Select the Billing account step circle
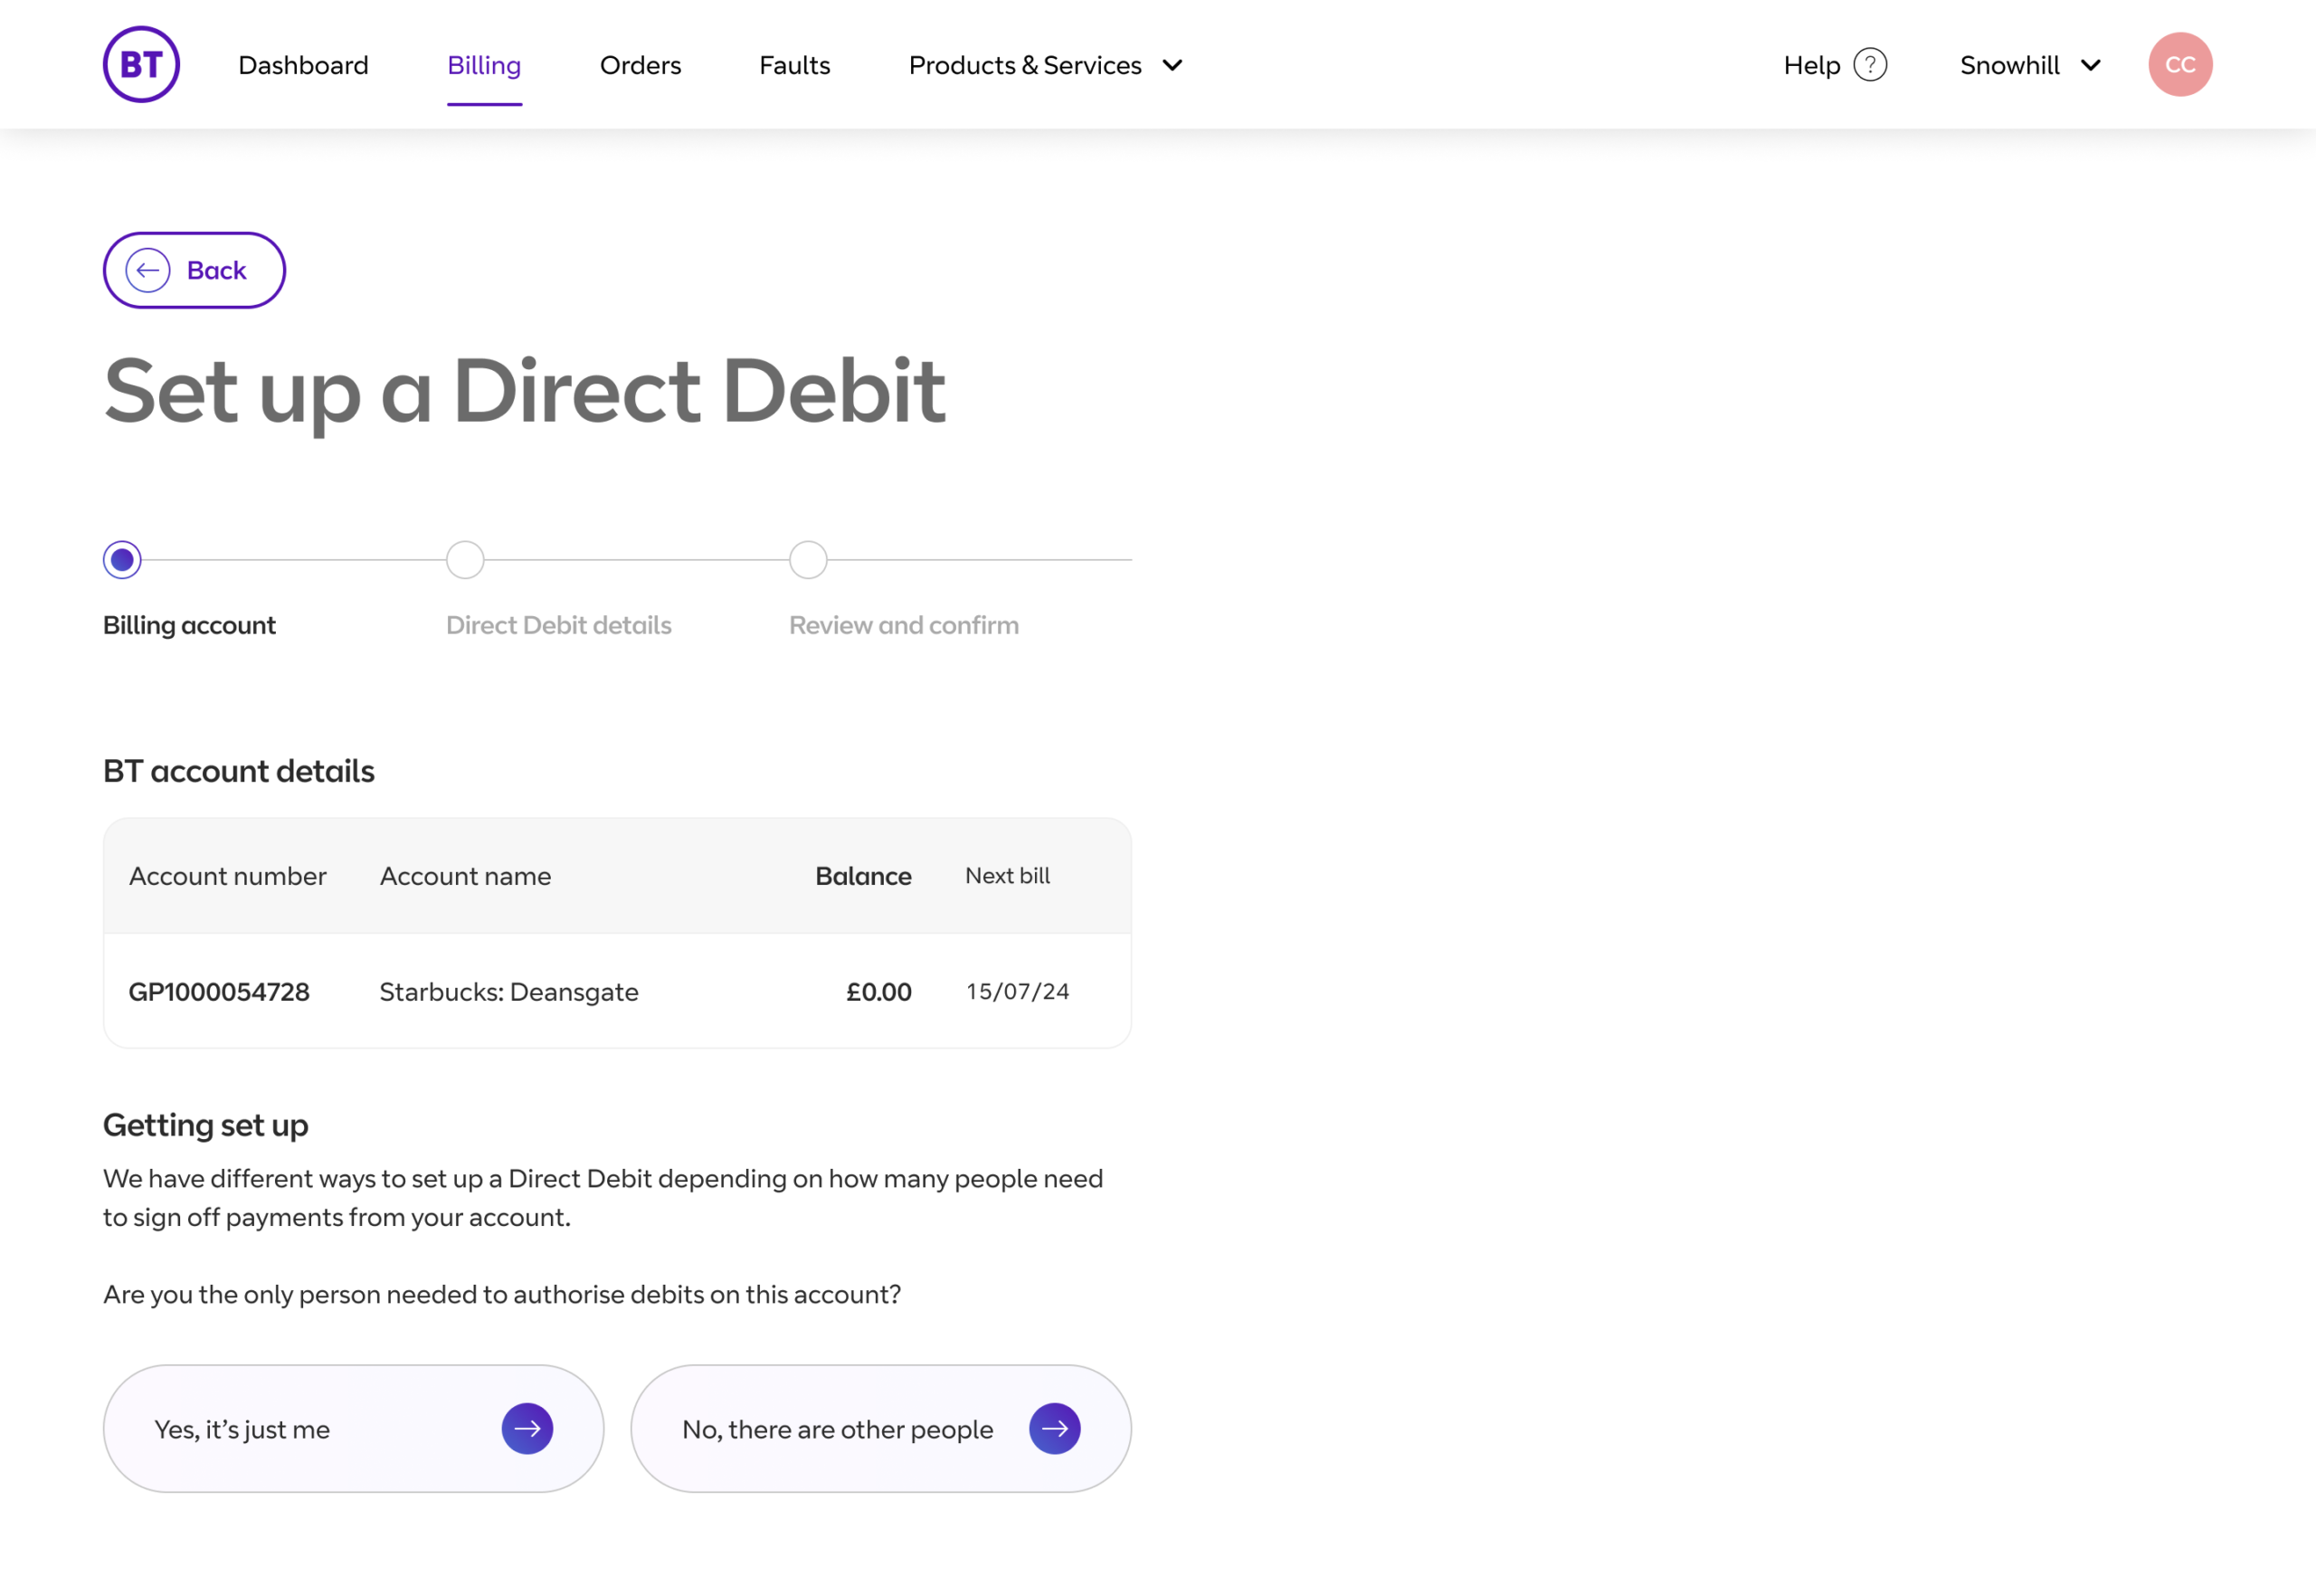 tap(122, 560)
